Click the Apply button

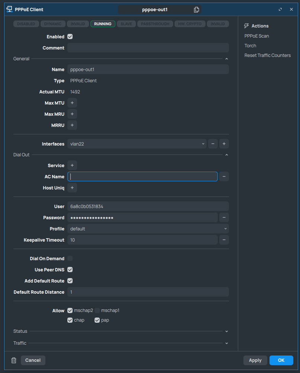tap(255, 360)
